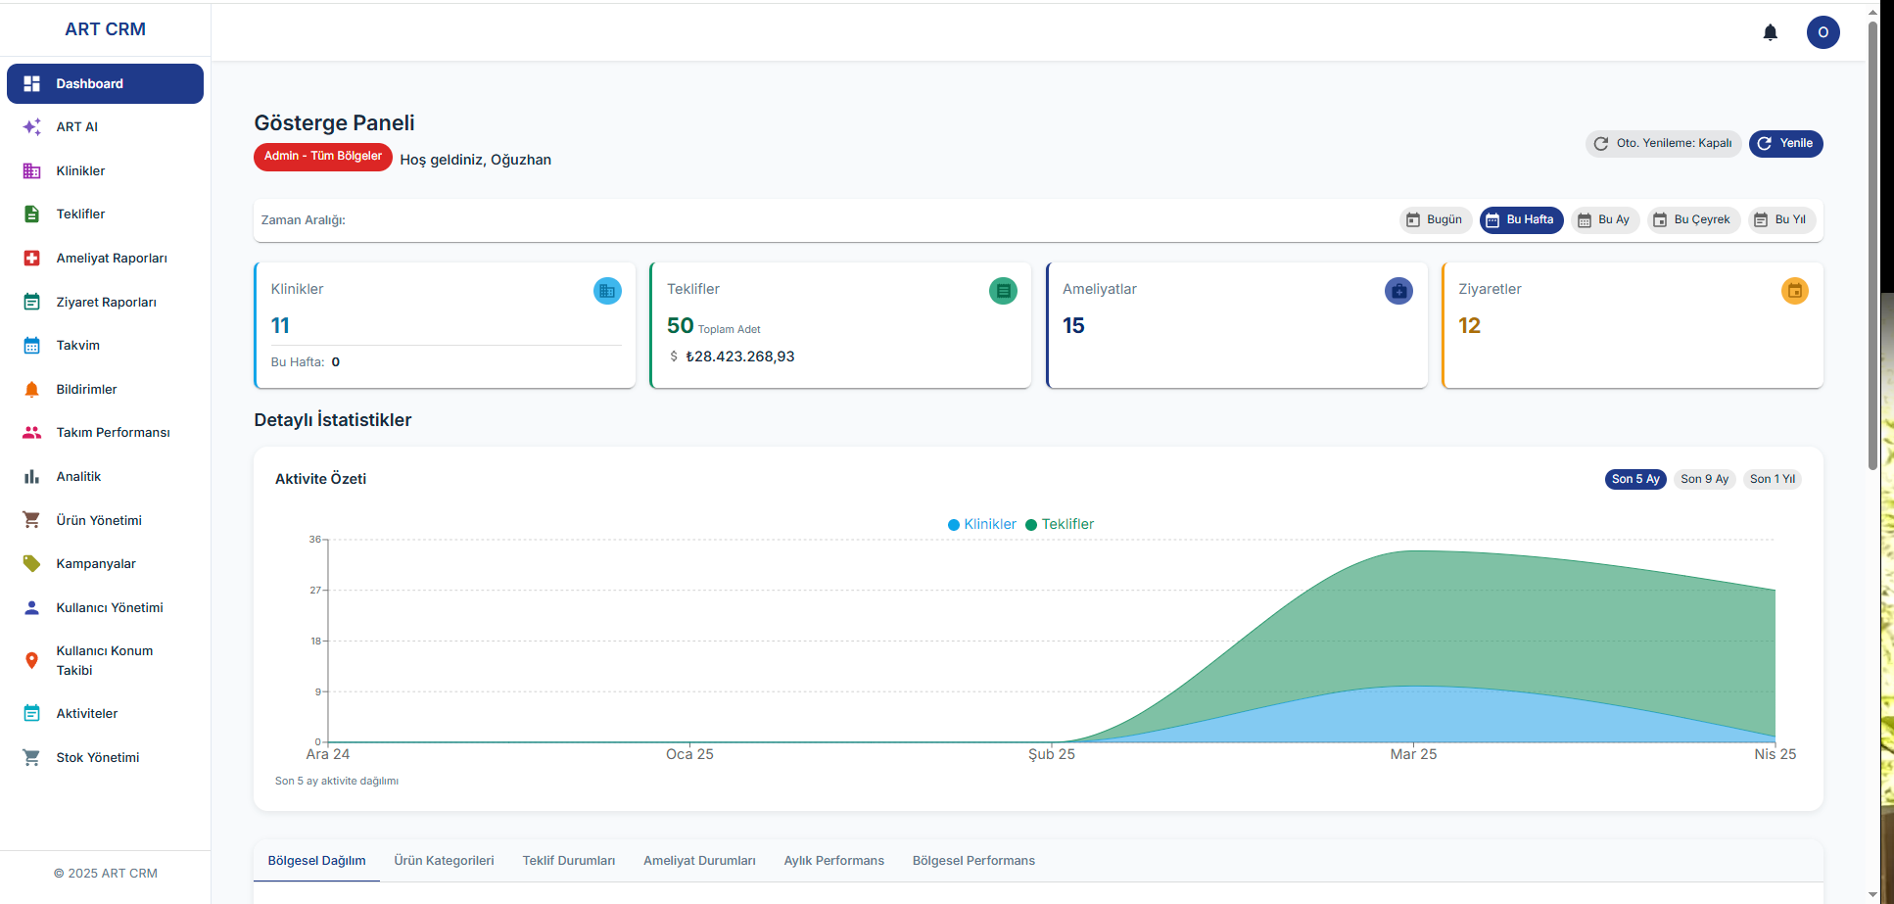Toggle Teklifler legend color dot
The image size is (1894, 904).
click(1031, 525)
